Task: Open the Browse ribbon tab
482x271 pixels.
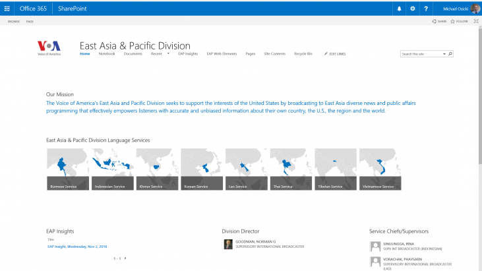Action: point(14,22)
